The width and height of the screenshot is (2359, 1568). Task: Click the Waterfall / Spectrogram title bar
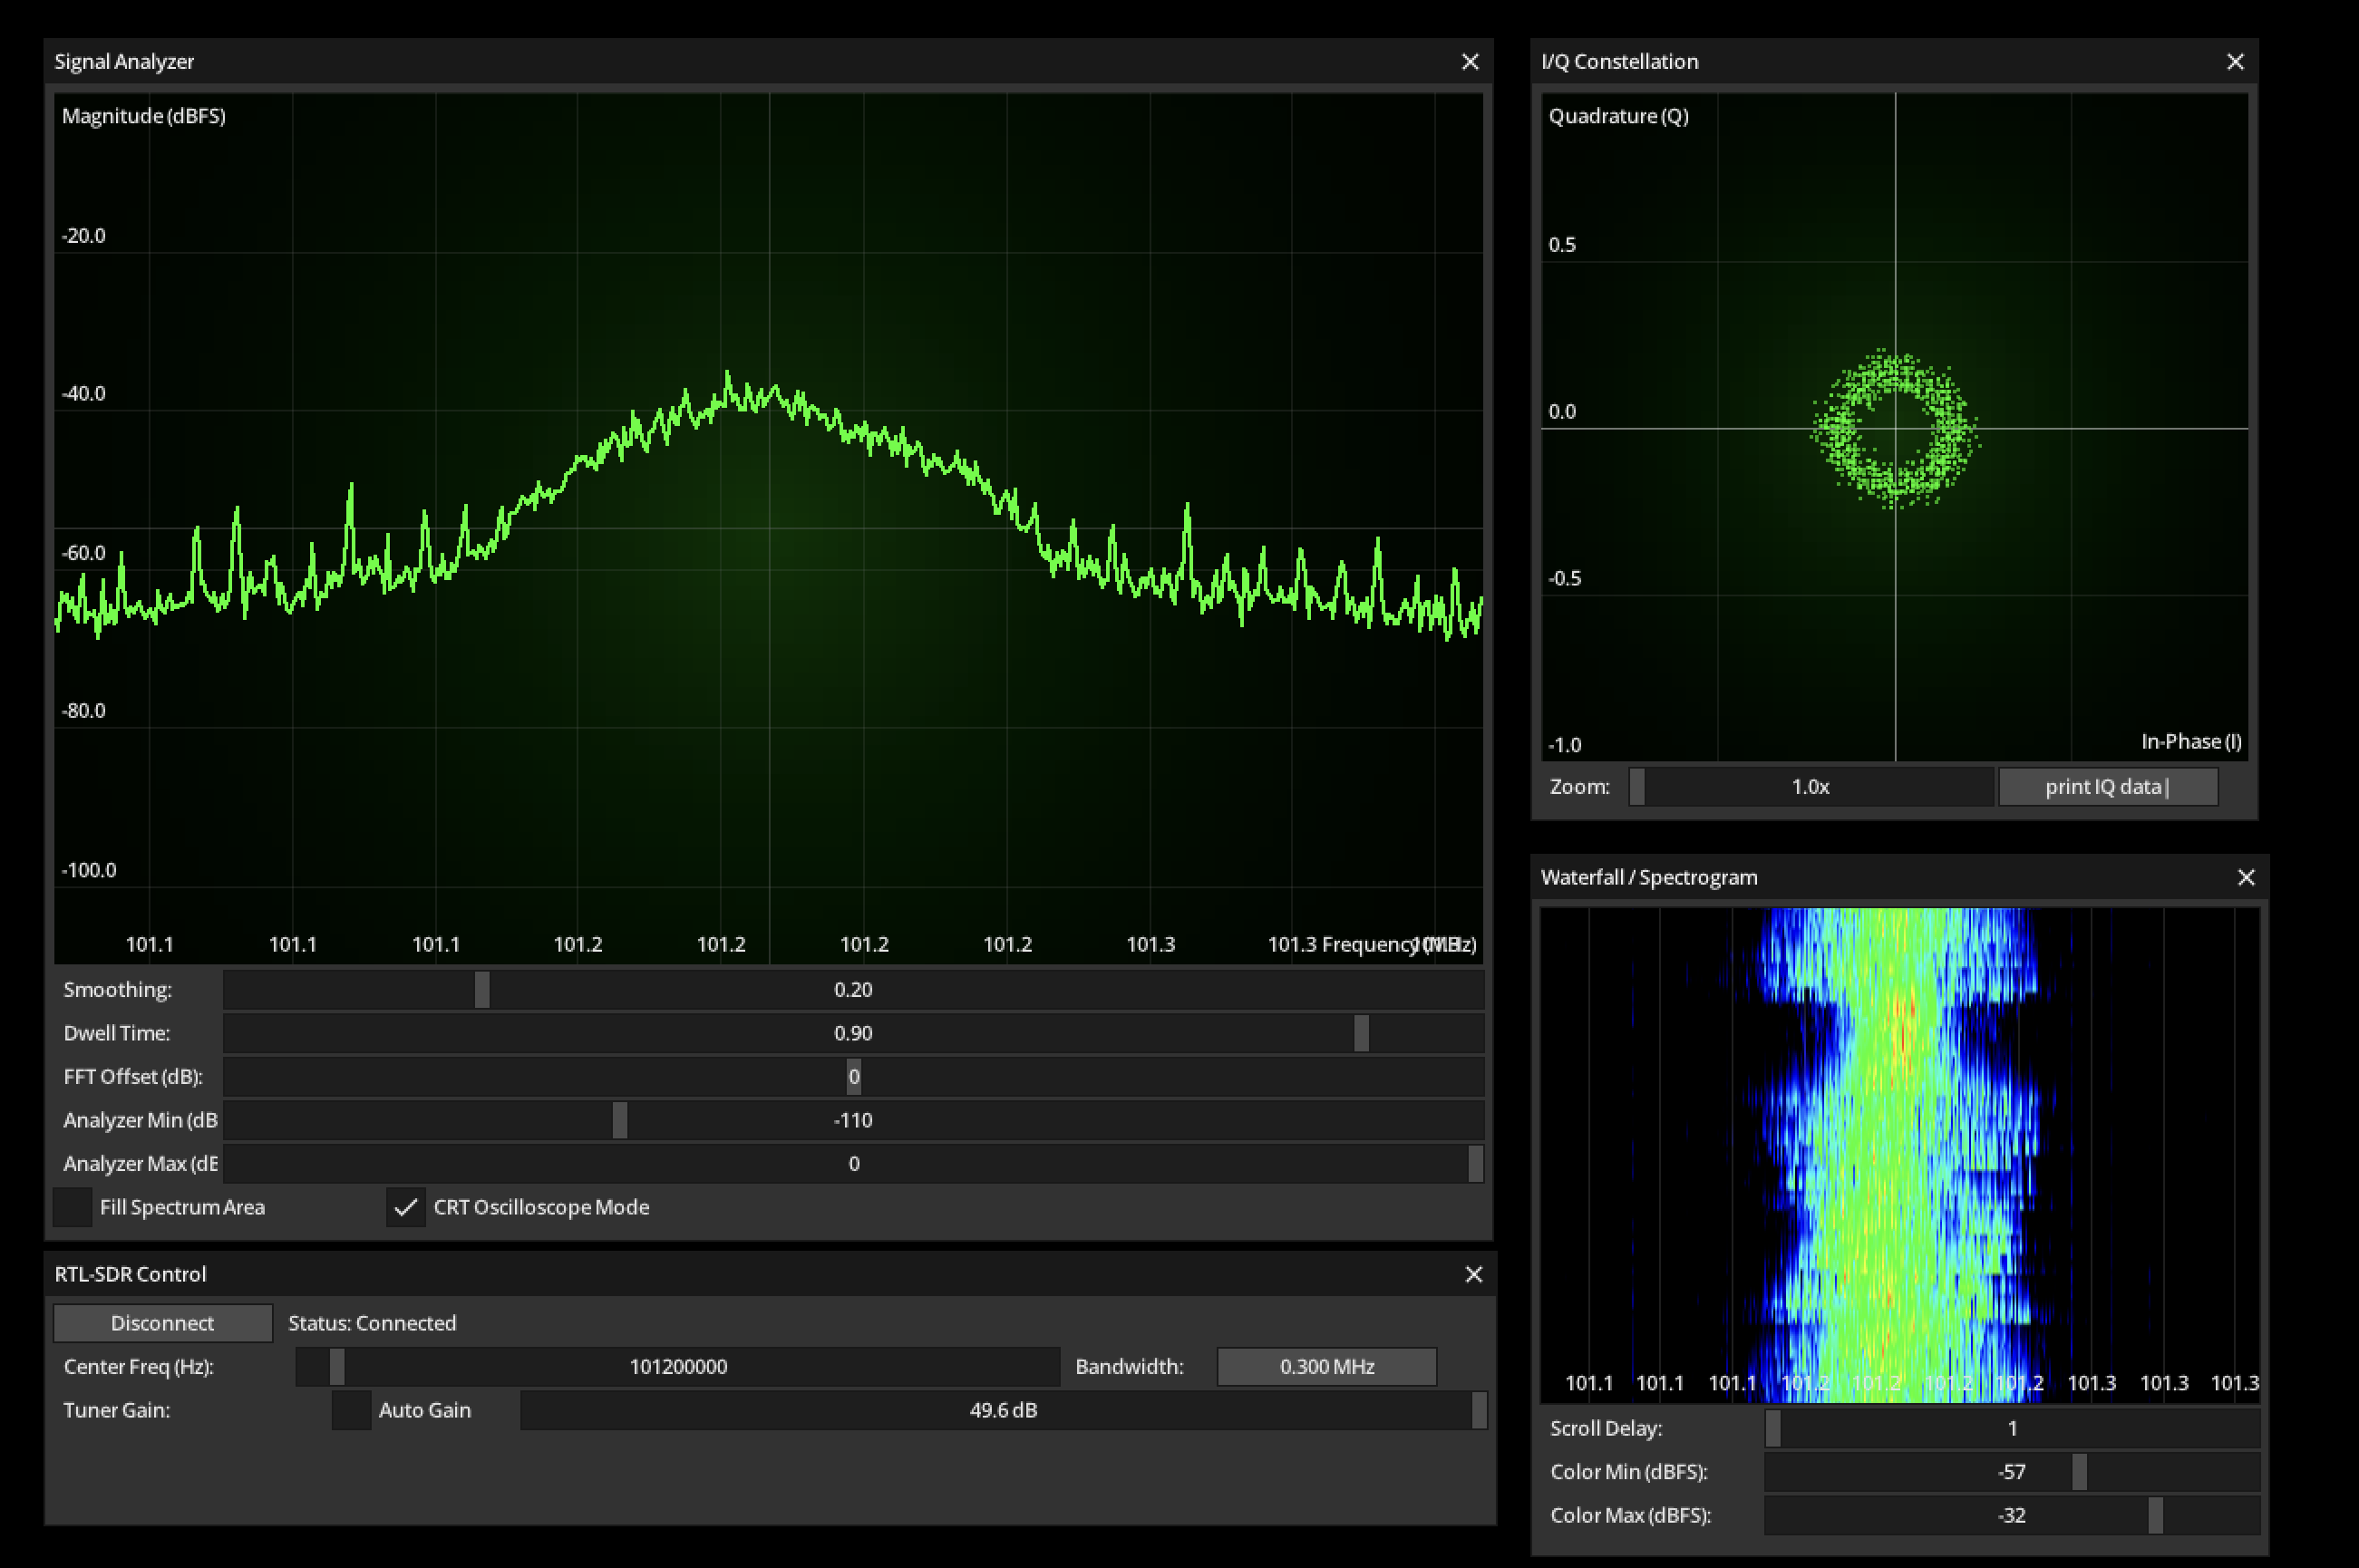pos(1899,877)
